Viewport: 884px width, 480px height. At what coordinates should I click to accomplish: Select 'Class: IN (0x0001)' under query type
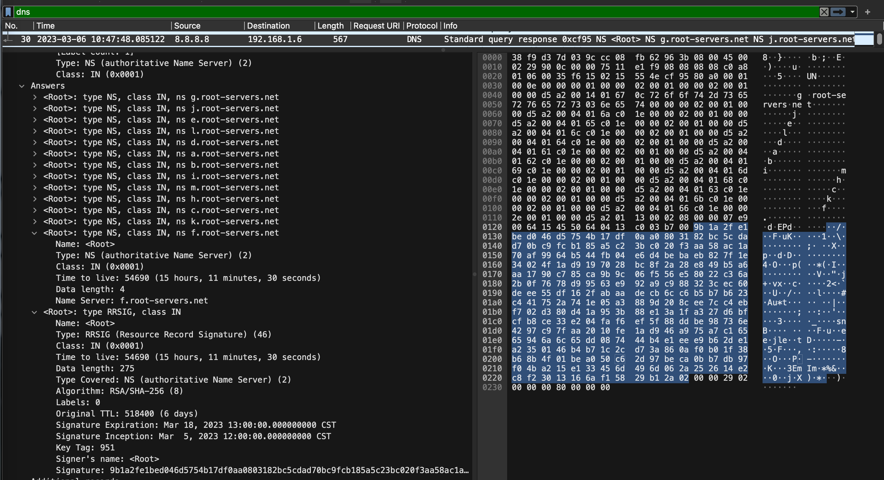100,74
